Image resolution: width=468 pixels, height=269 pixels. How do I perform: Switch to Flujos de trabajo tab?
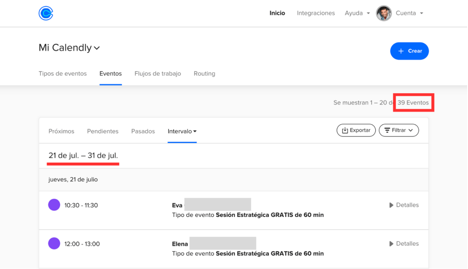click(x=158, y=74)
